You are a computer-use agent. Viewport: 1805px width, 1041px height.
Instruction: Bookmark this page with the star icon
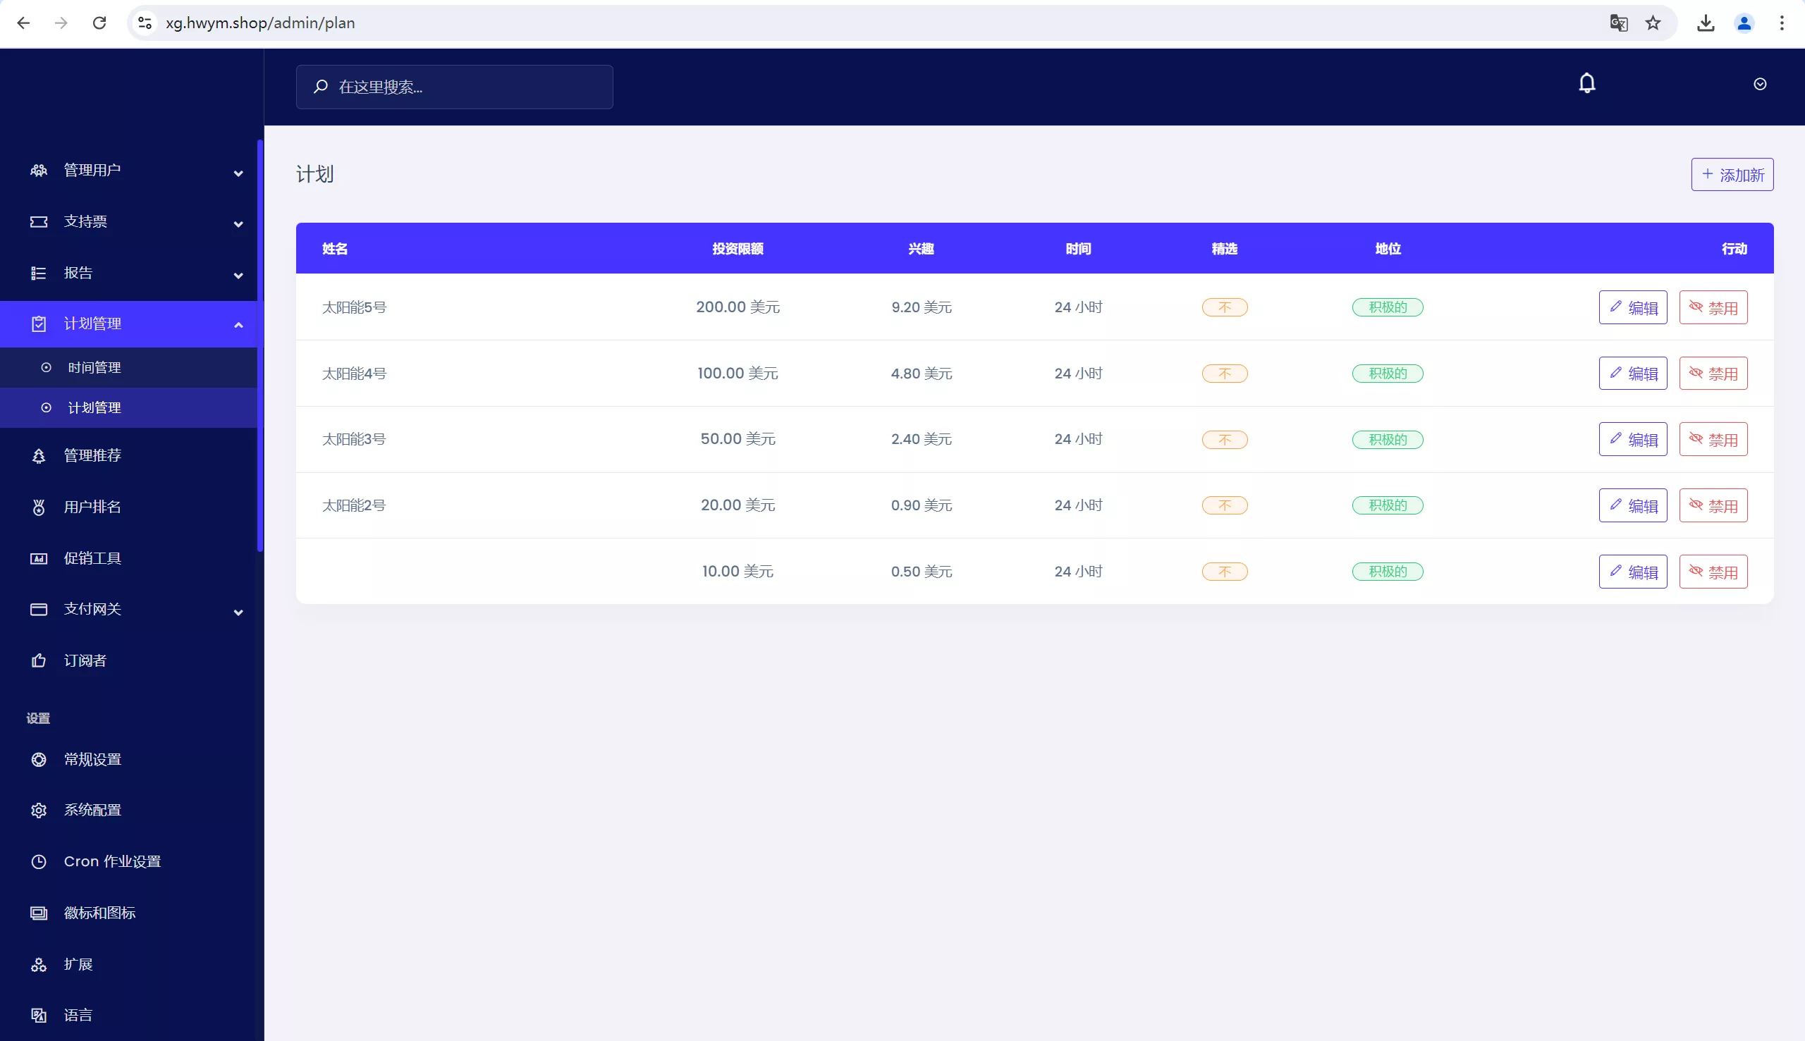coord(1653,23)
